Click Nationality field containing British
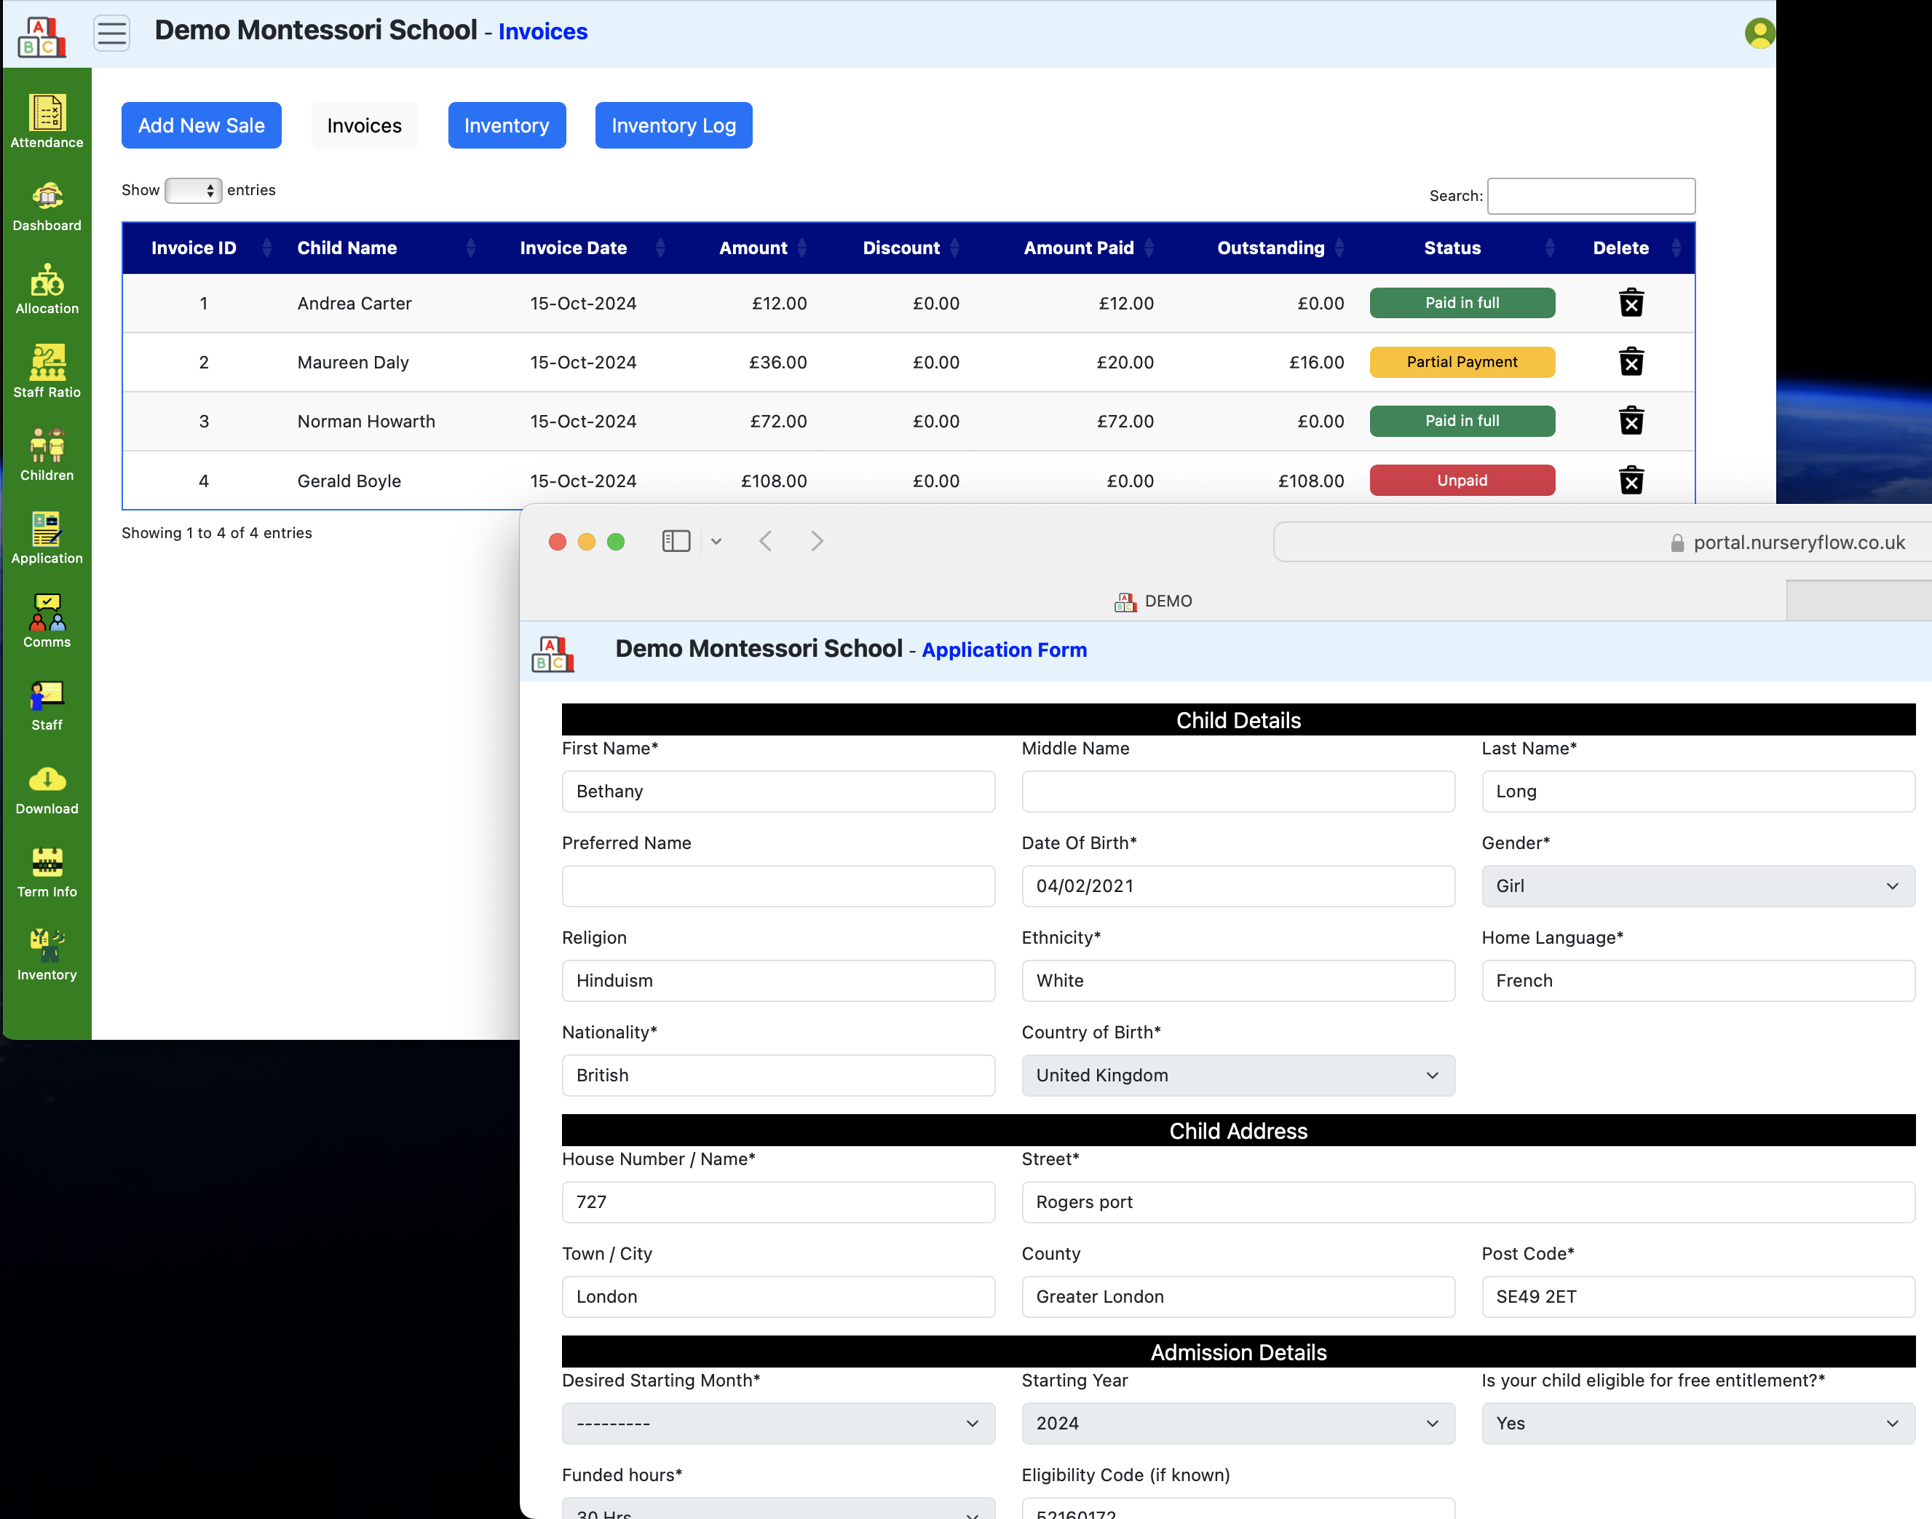This screenshot has height=1519, width=1932. [x=778, y=1076]
